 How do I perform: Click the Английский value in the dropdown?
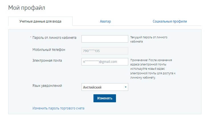(92, 87)
